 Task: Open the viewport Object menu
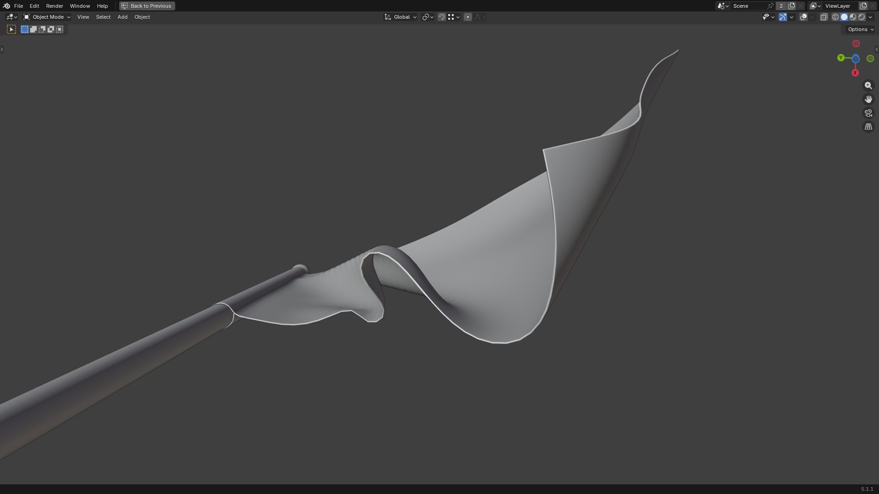pos(142,17)
